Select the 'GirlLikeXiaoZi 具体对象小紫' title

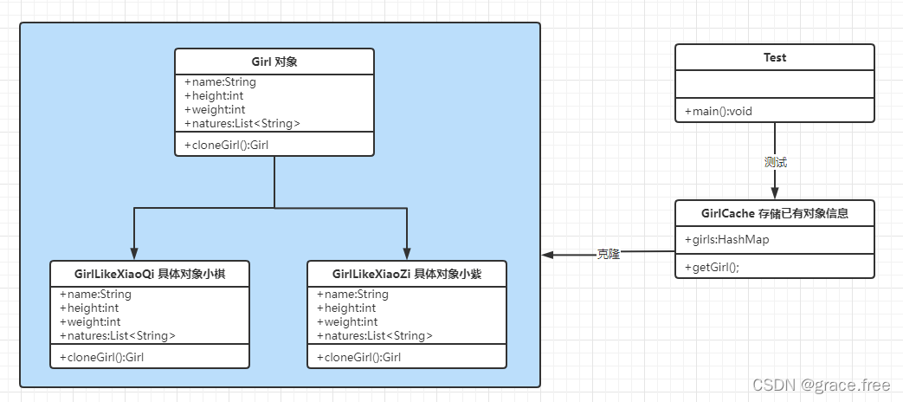(407, 274)
